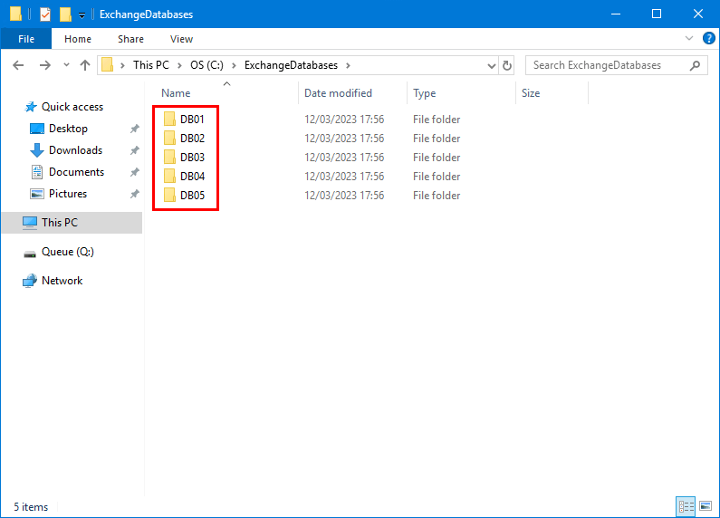This screenshot has height=518, width=720.
Task: Expand the address bar history dropdown
Action: pyautogui.click(x=492, y=65)
